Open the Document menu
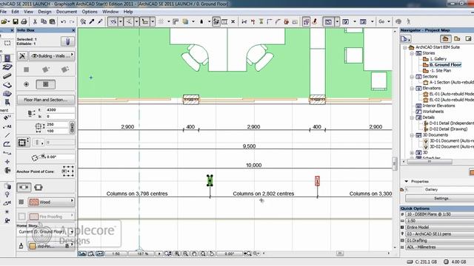 pyautogui.click(x=67, y=12)
